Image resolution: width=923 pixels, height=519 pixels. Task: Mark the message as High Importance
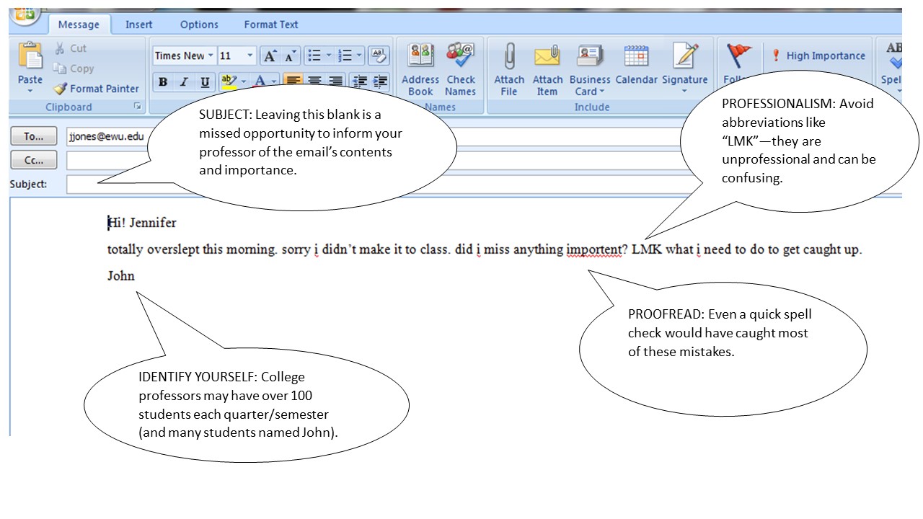pos(819,56)
